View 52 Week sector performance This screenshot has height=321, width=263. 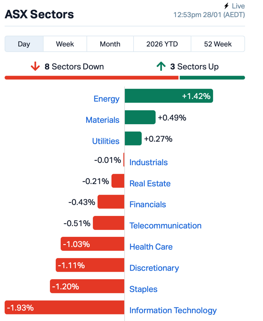pyautogui.click(x=218, y=44)
